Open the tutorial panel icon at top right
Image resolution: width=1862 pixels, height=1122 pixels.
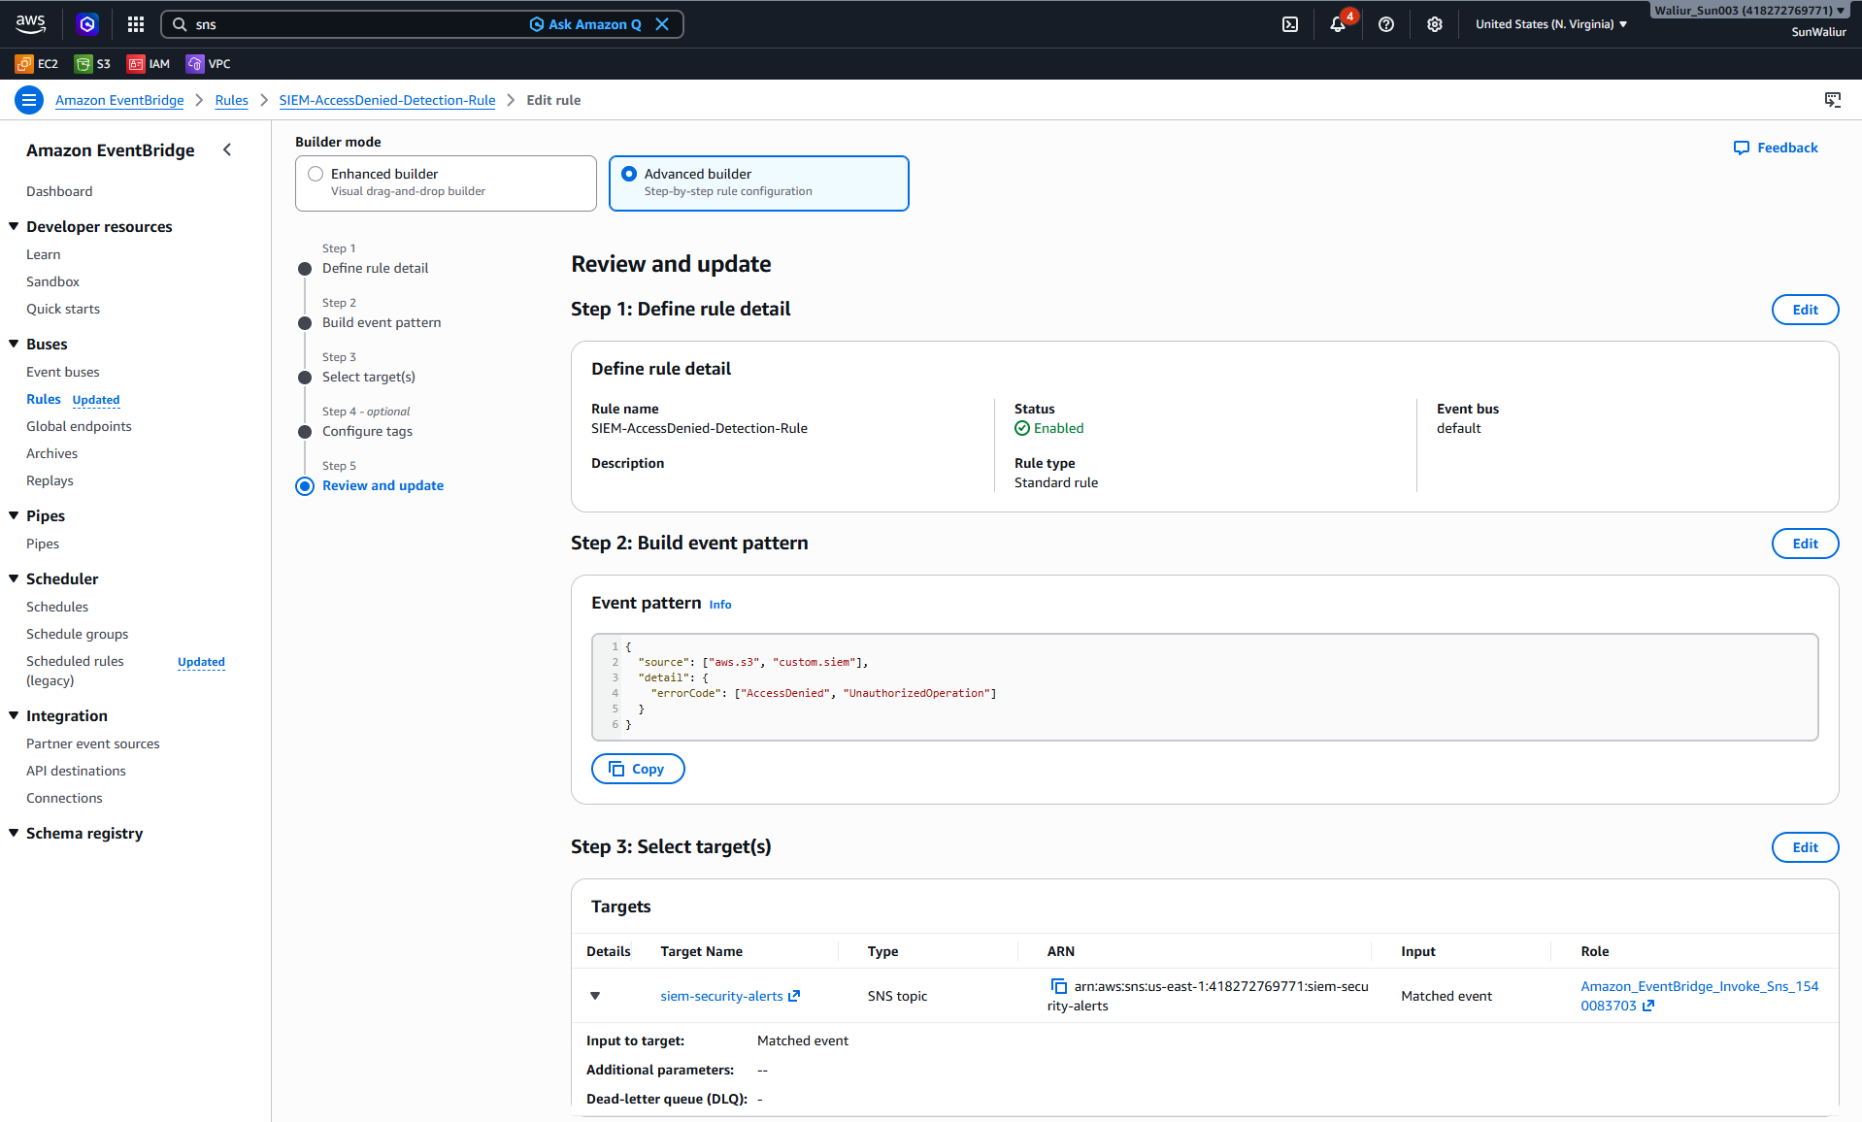click(x=1833, y=100)
